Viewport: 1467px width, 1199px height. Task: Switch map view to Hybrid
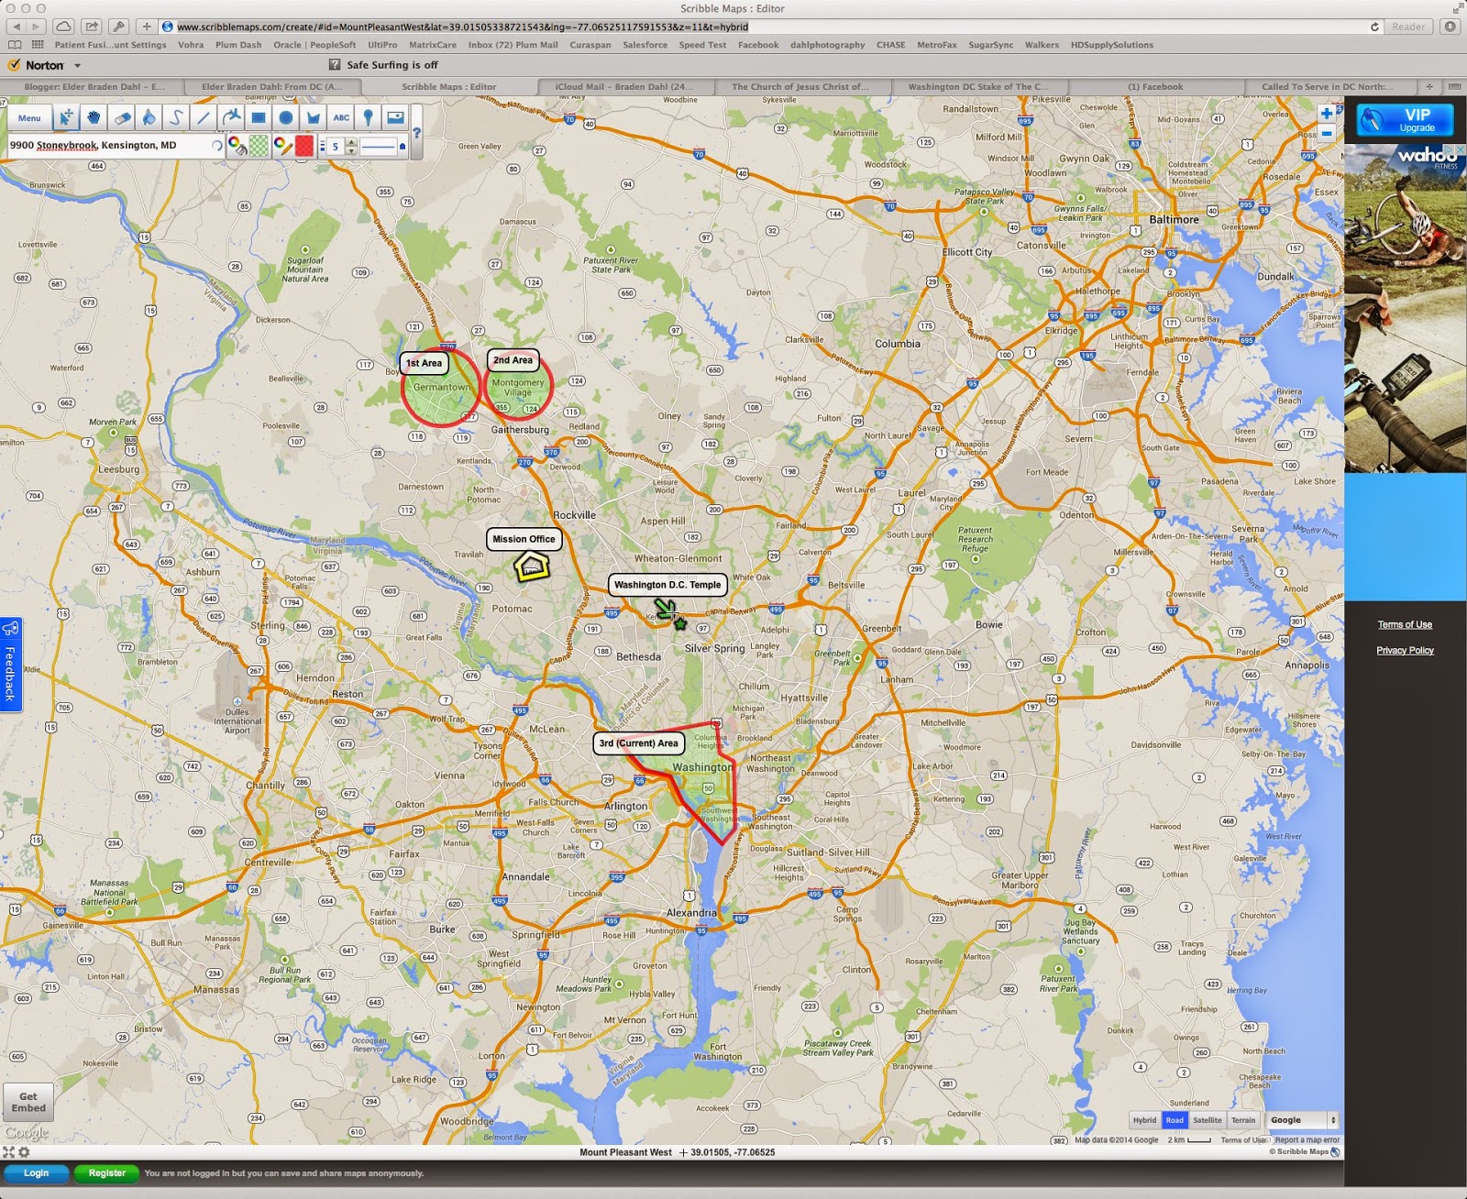click(x=1144, y=1120)
